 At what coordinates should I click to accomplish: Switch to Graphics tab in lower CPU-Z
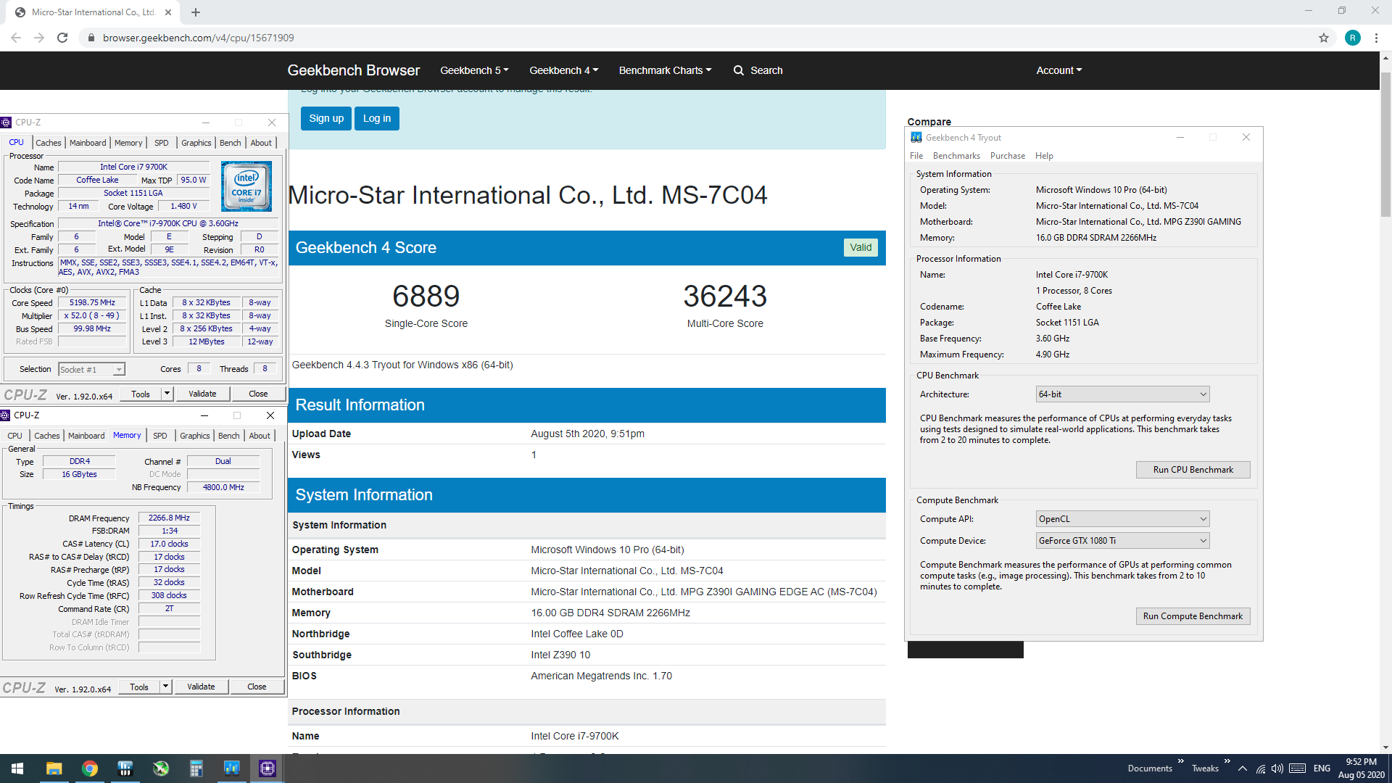[195, 436]
